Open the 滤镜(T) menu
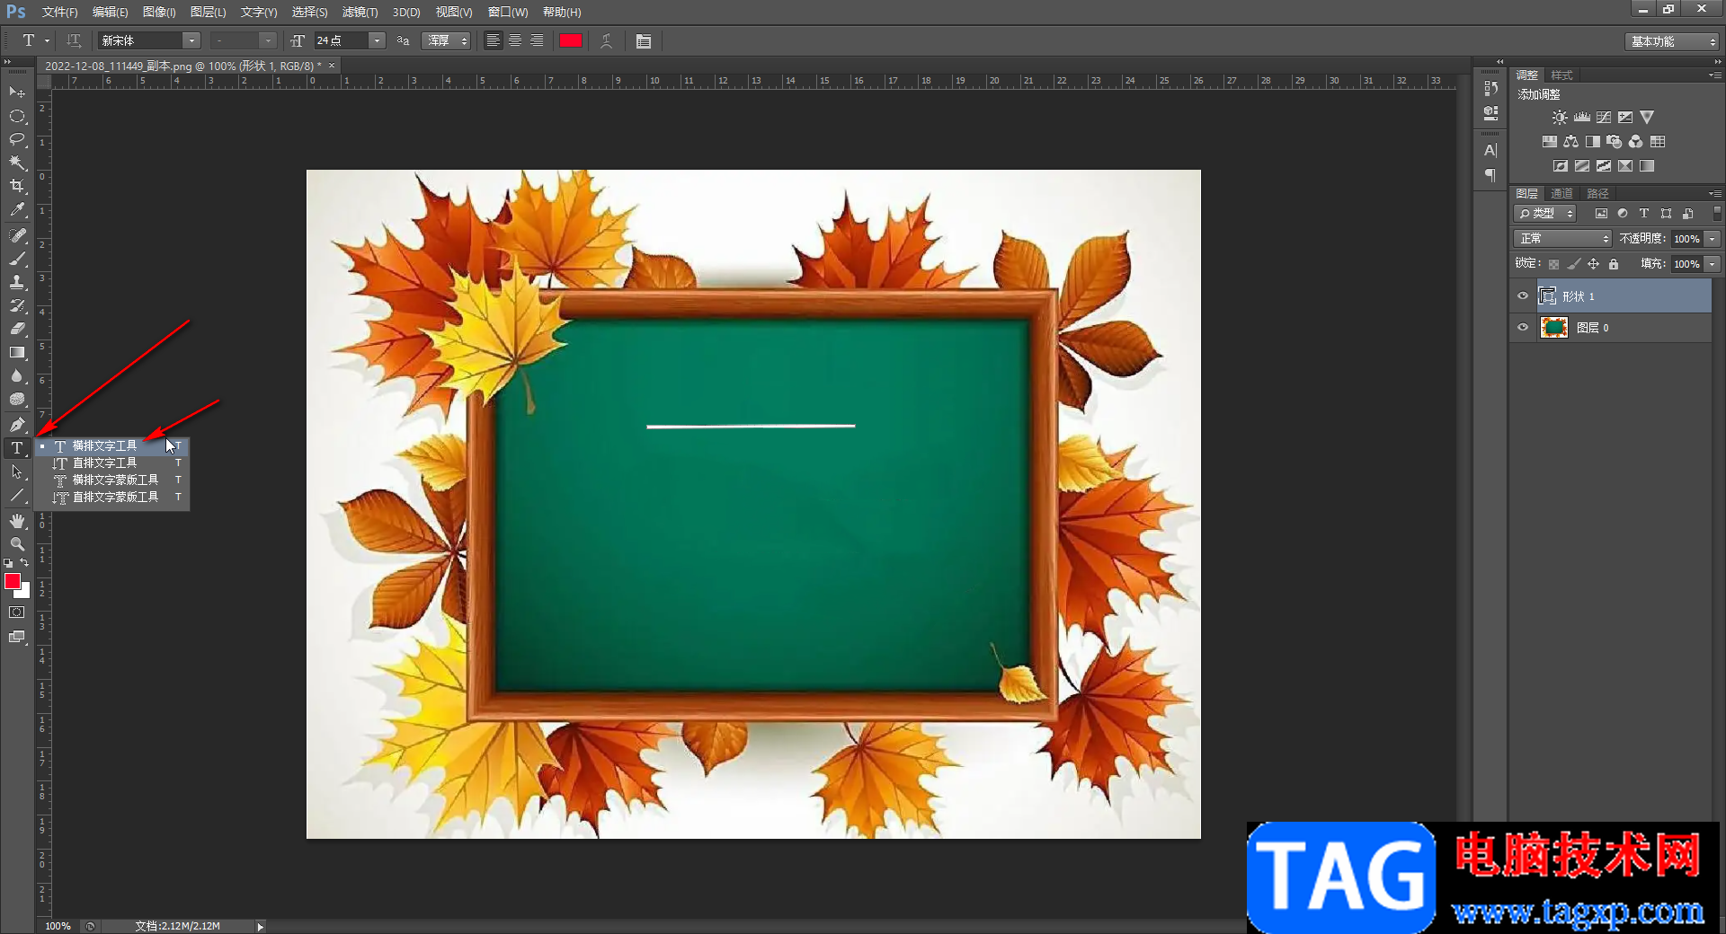Screen dimensions: 1726x934 click(360, 12)
